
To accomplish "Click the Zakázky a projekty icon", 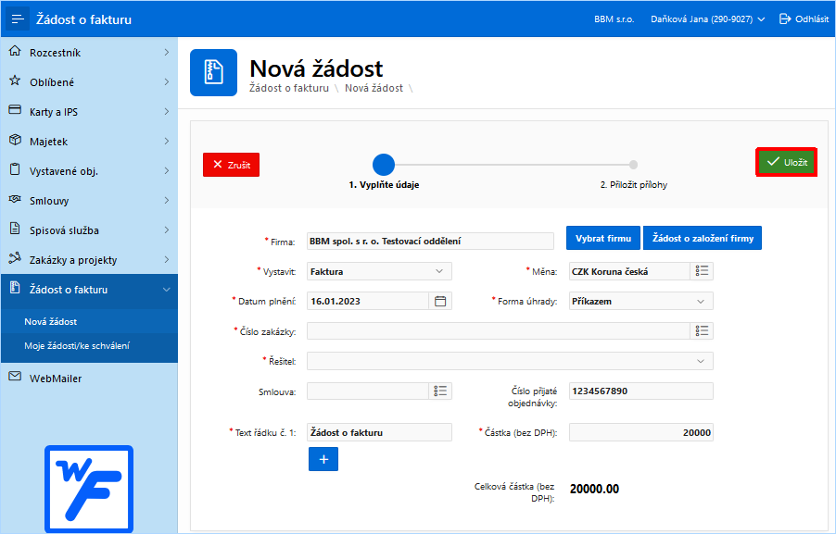I will 15,258.
